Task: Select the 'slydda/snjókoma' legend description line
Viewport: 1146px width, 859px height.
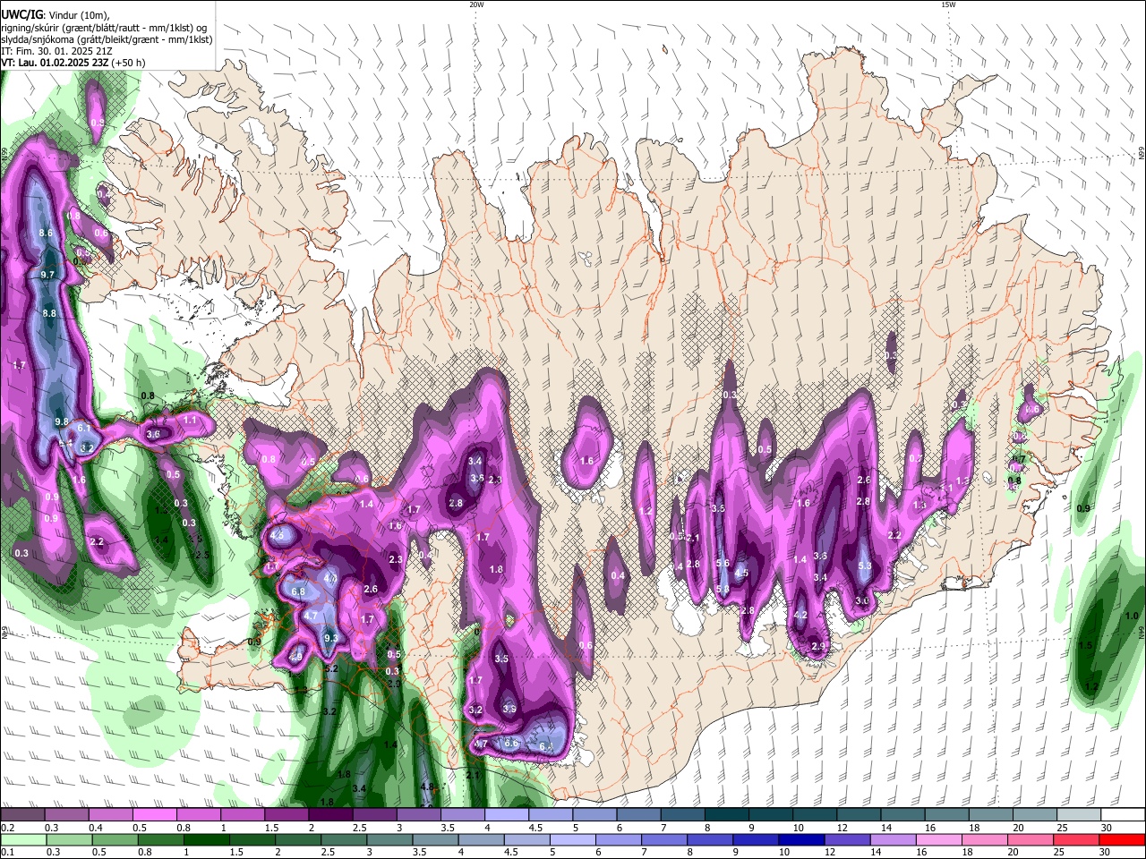Action: (x=107, y=39)
